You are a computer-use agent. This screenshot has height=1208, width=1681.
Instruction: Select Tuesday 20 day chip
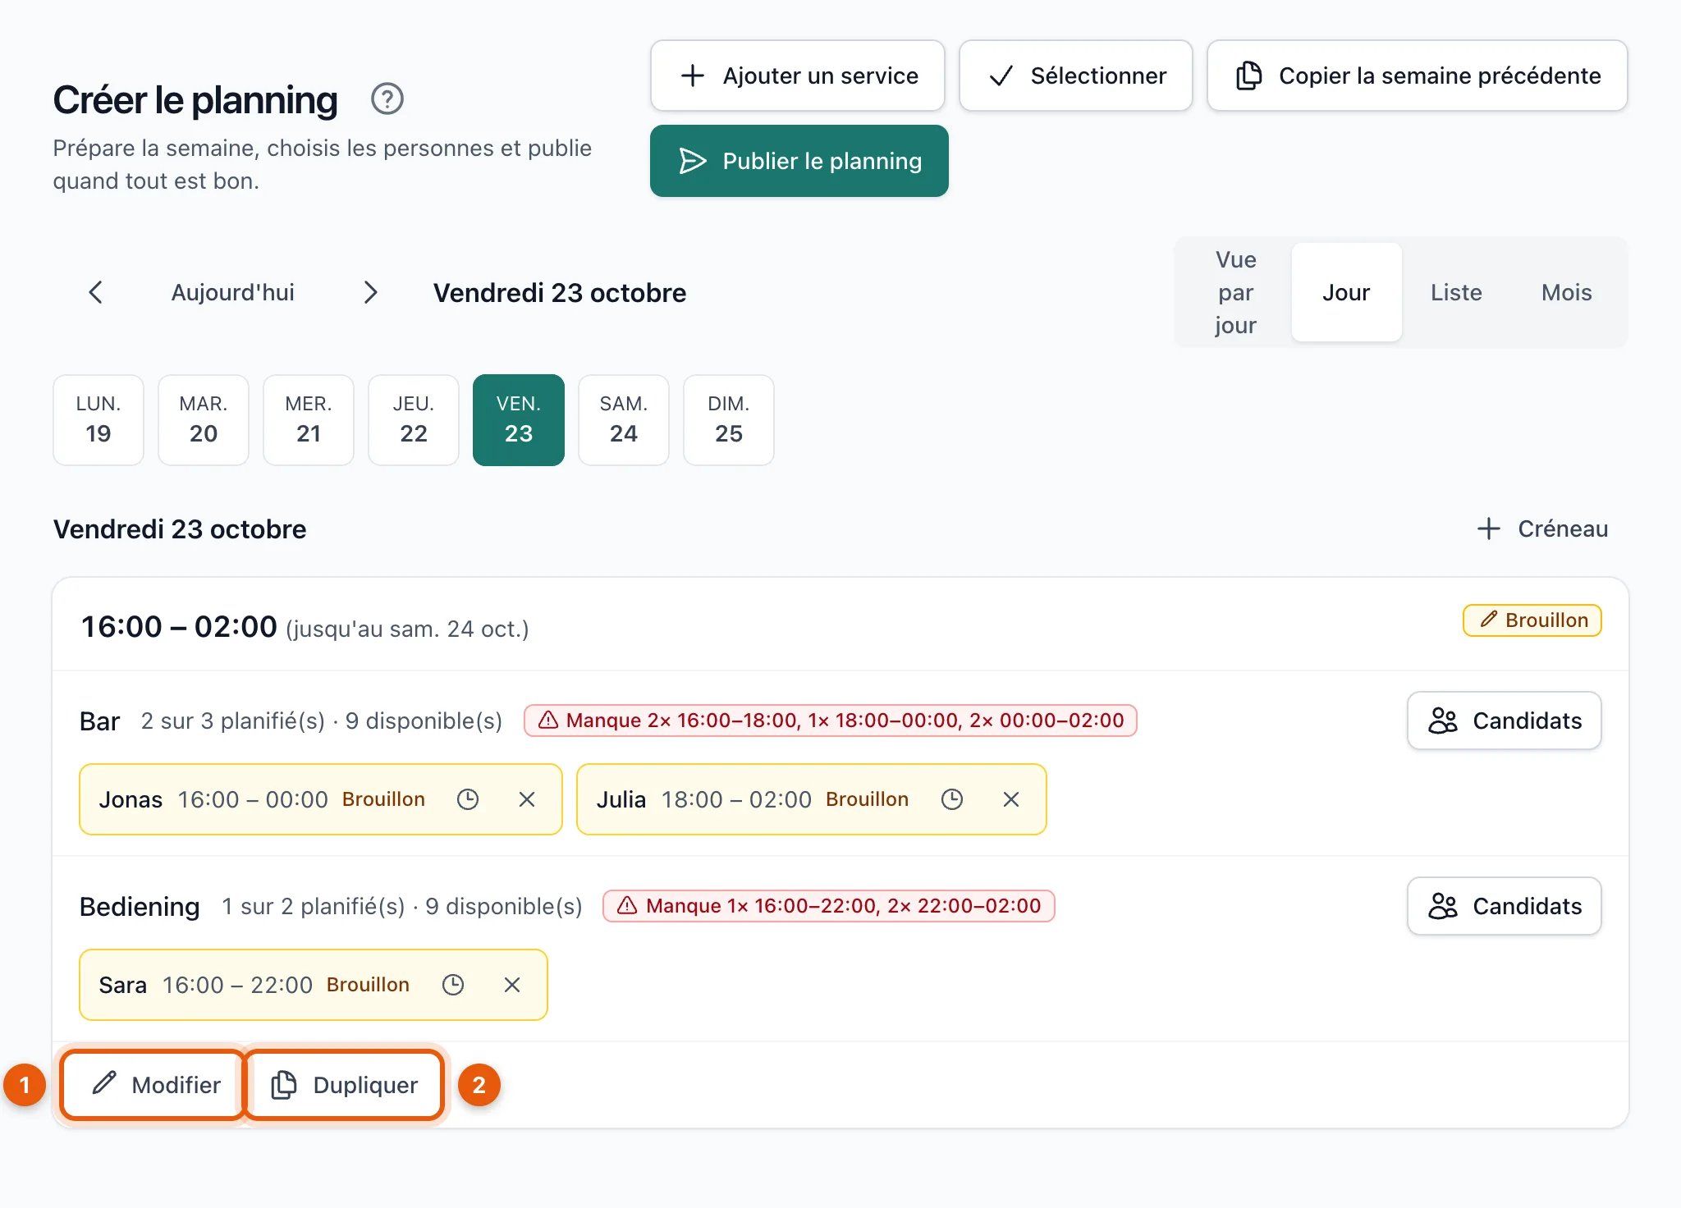[204, 420]
